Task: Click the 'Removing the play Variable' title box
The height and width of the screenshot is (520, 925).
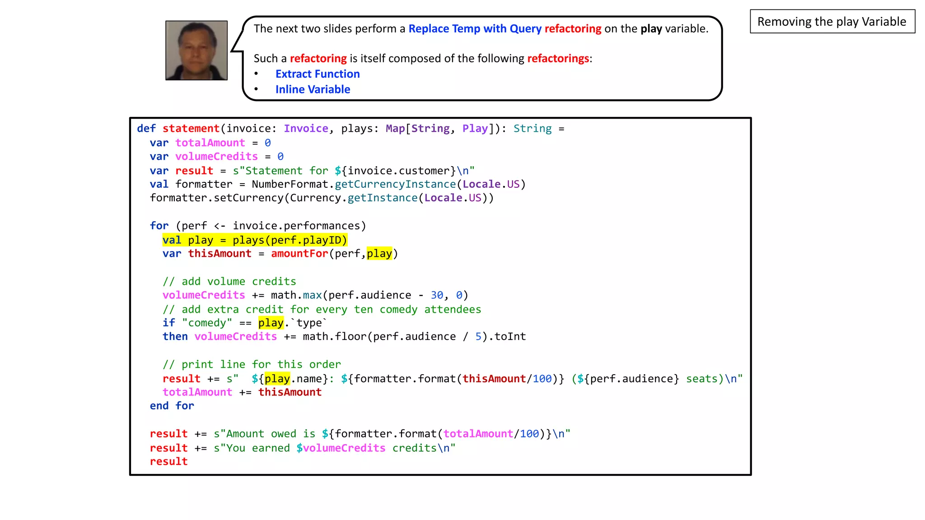Action: click(x=832, y=21)
